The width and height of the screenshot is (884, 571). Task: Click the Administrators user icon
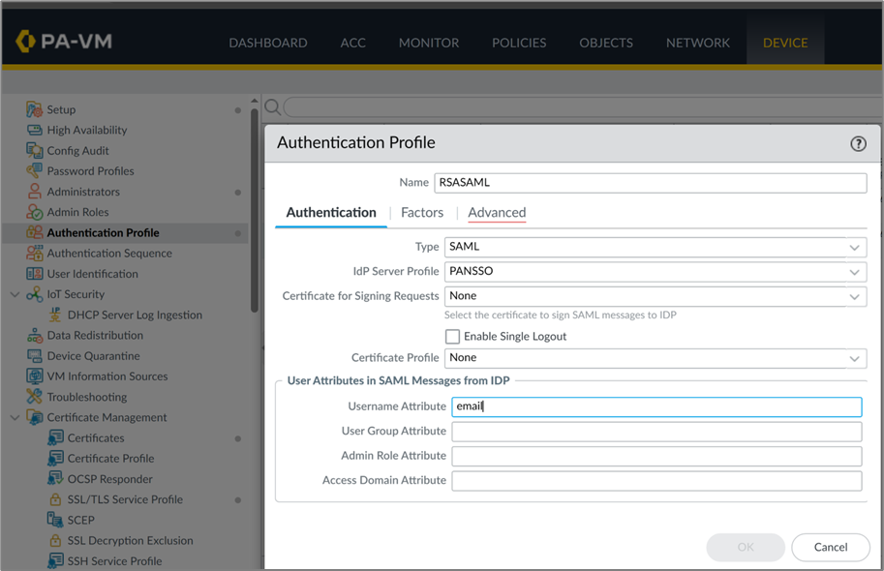click(x=35, y=192)
